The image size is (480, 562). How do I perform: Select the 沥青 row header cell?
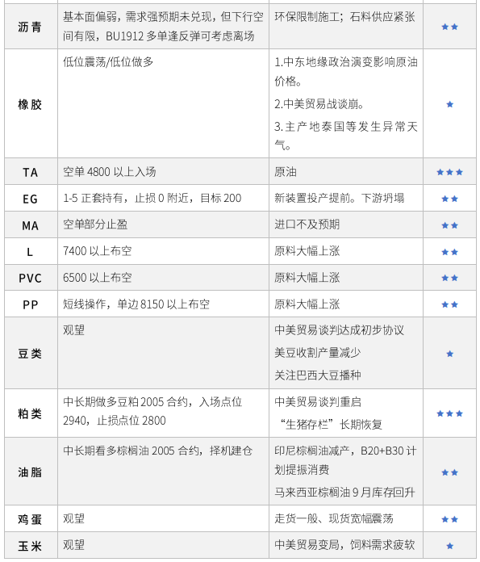31,27
